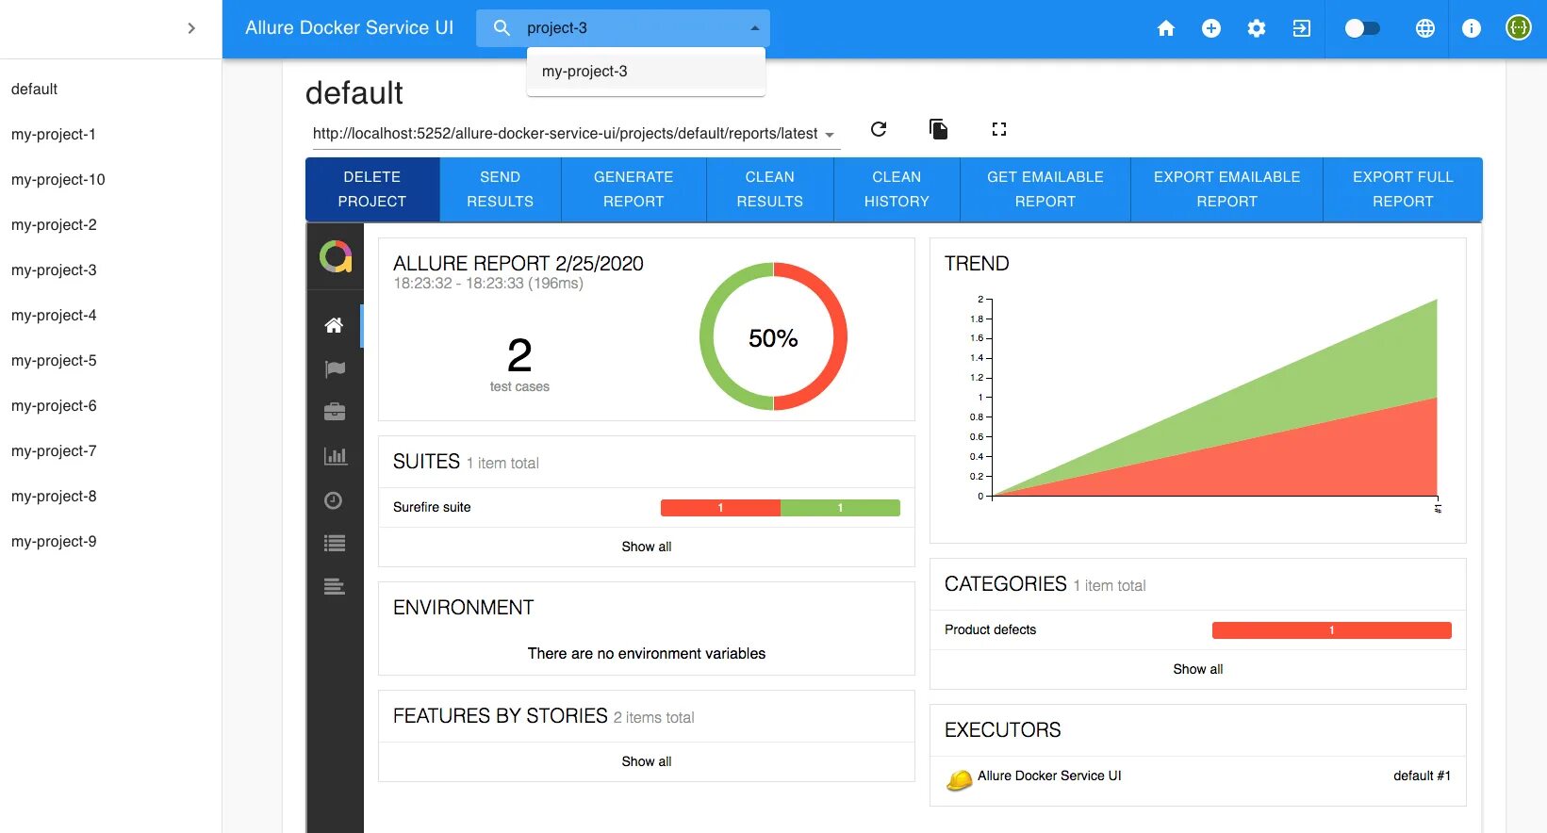Select my-project-3 suggestion
This screenshot has height=833, width=1547.
(646, 72)
